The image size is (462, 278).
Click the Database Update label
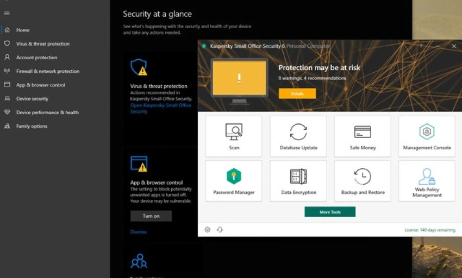298,148
